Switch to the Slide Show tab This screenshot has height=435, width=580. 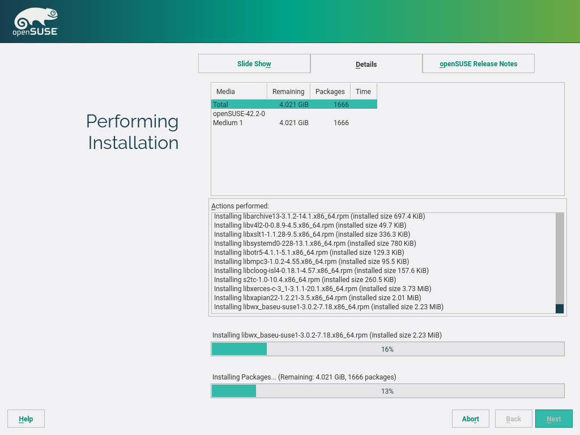pos(254,64)
